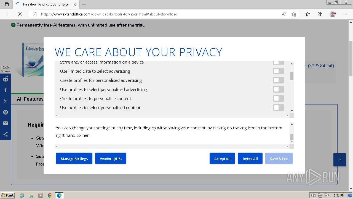
Task: Close the Kutools for Excel tab
Action: [x=75, y=4]
